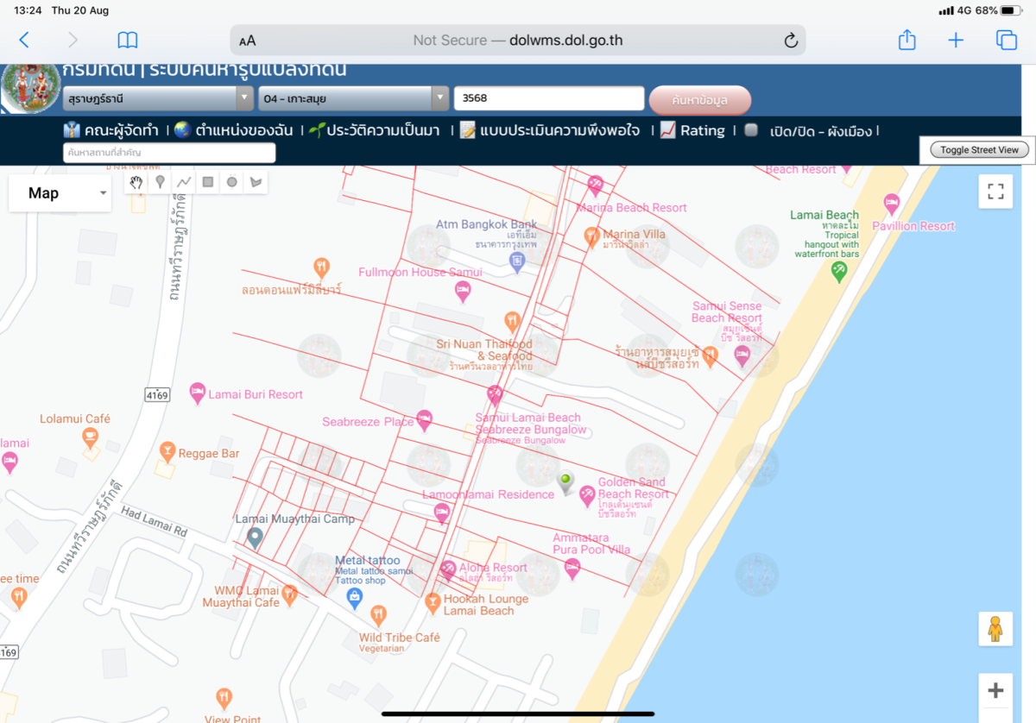The height and width of the screenshot is (723, 1036).
Task: Show all open Safari tabs
Action: pos(1006,40)
